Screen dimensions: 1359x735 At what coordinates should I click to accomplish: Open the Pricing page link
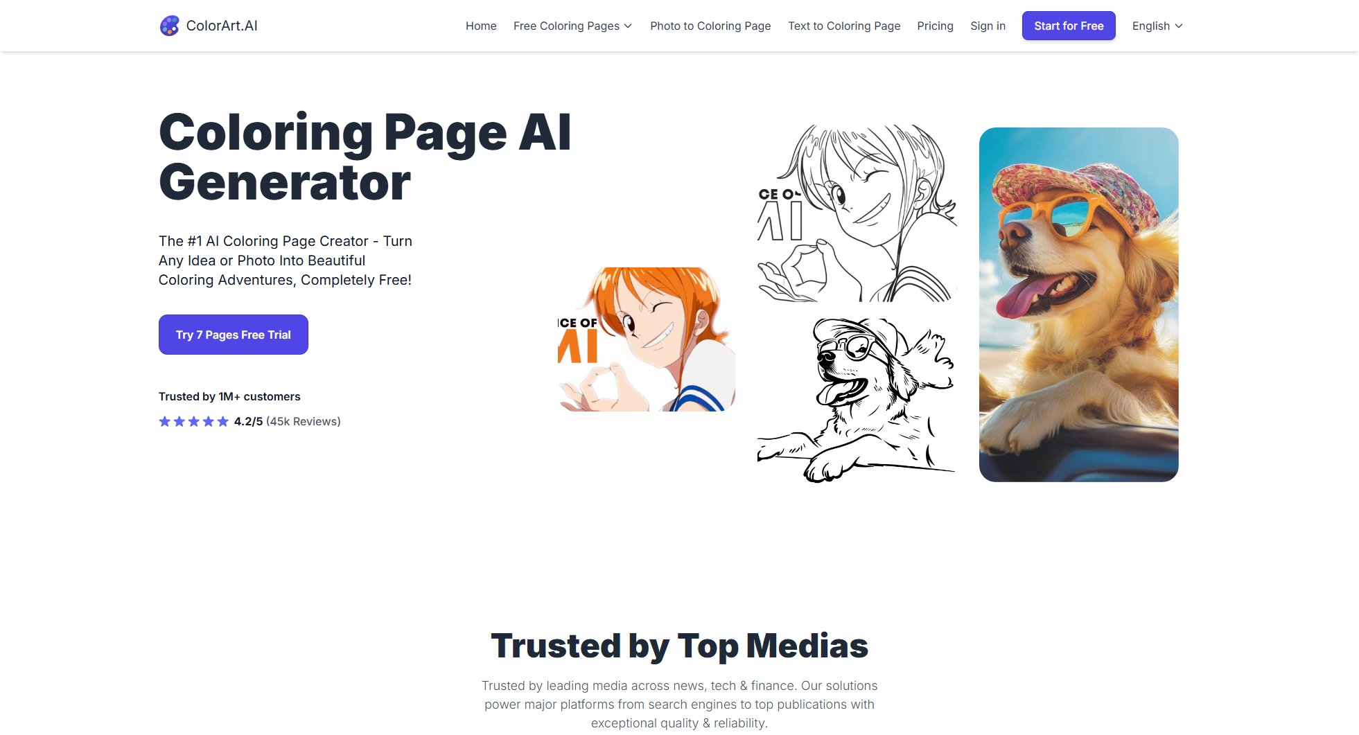935,26
